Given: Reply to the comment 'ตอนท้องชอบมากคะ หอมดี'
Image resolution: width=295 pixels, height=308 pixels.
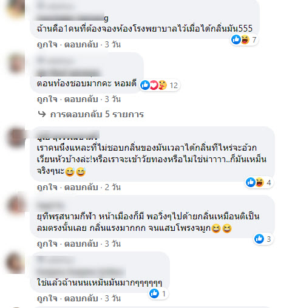Looking at the screenshot, I should pos(81,99).
